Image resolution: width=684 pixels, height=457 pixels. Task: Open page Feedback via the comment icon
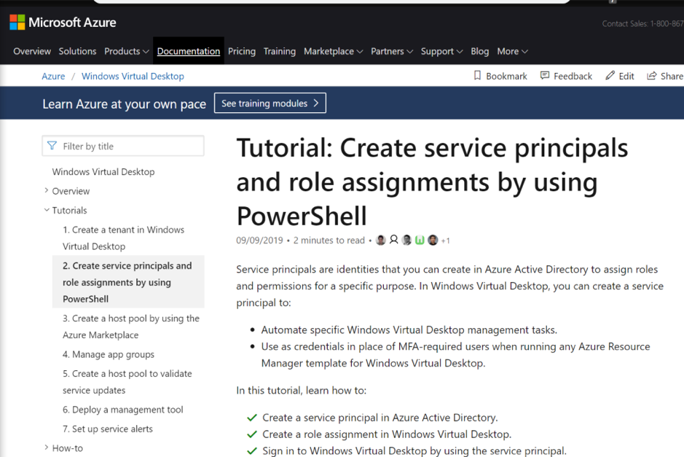[x=543, y=76]
